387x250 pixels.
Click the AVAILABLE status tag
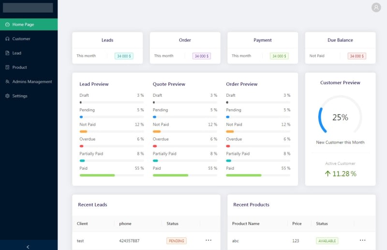click(x=327, y=241)
